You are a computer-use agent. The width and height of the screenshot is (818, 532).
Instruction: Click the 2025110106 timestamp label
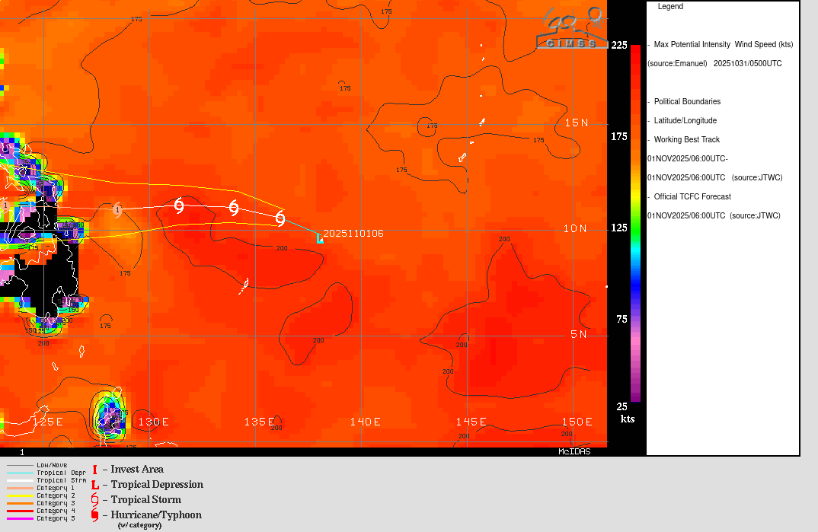pos(353,234)
